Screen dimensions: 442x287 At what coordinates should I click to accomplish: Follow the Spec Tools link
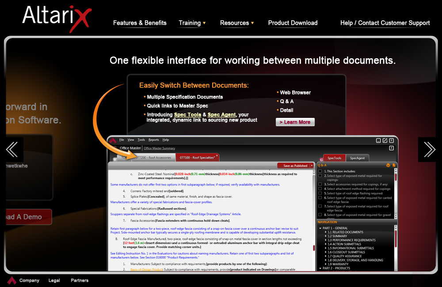click(x=187, y=115)
